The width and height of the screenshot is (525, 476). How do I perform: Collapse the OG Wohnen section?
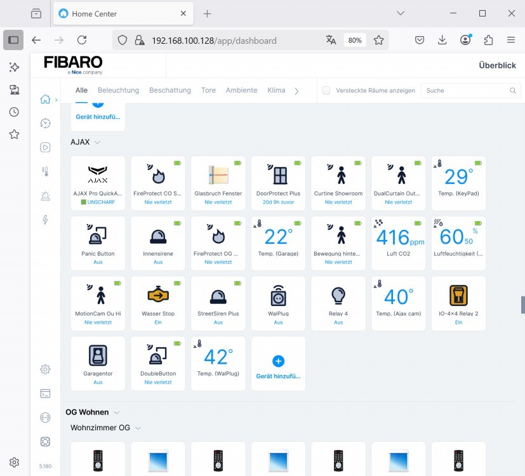click(x=117, y=413)
